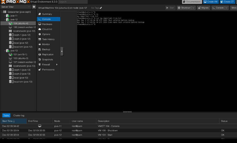The height and width of the screenshot is (143, 237).
Task: Click the pve-11 node icon
Action: 8,16
